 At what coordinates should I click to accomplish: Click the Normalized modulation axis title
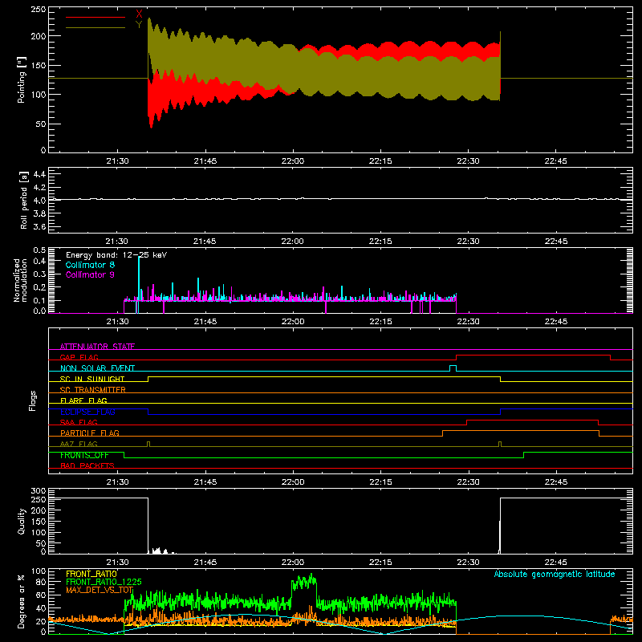[x=20, y=280]
